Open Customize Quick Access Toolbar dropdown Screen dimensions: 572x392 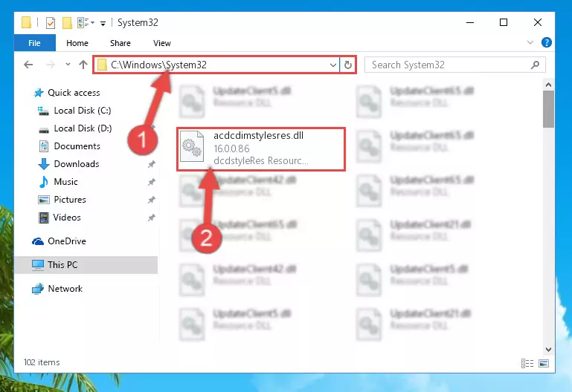pos(103,24)
